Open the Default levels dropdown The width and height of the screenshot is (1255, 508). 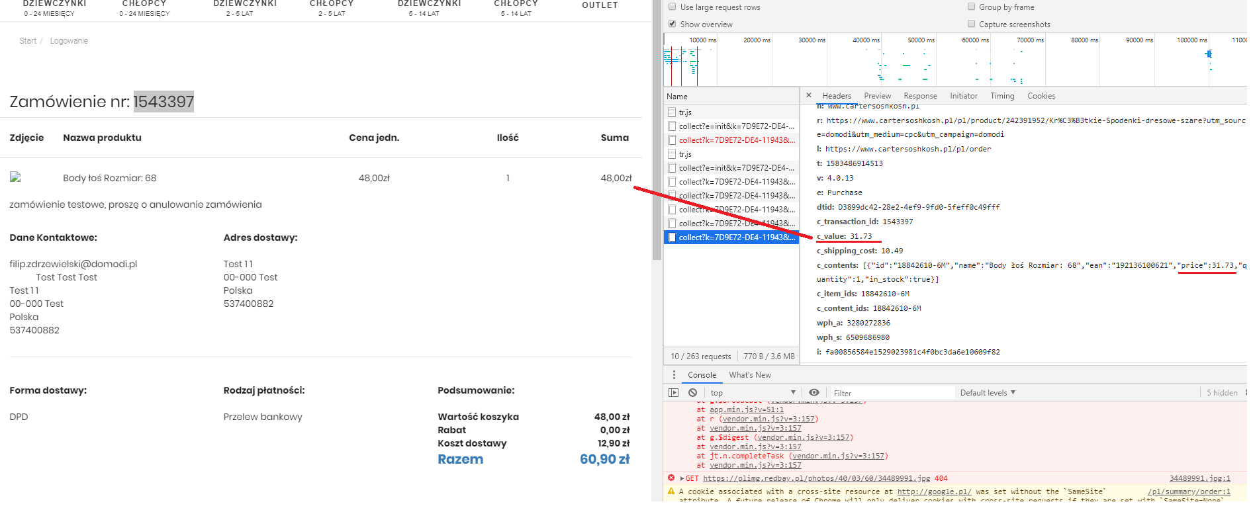(988, 393)
